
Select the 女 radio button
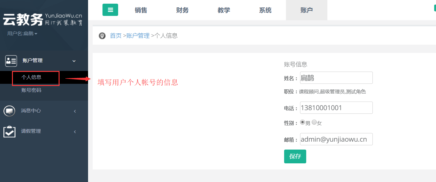coord(314,122)
